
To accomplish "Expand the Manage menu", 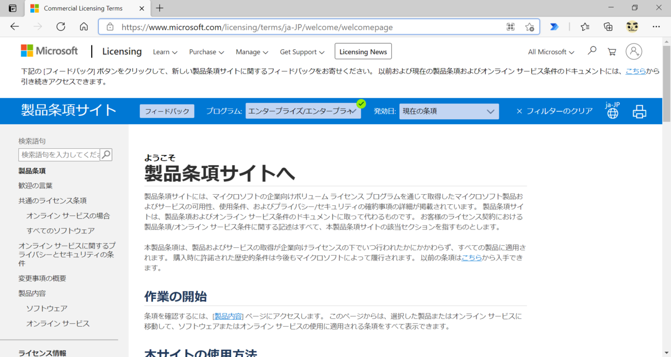I will click(252, 52).
